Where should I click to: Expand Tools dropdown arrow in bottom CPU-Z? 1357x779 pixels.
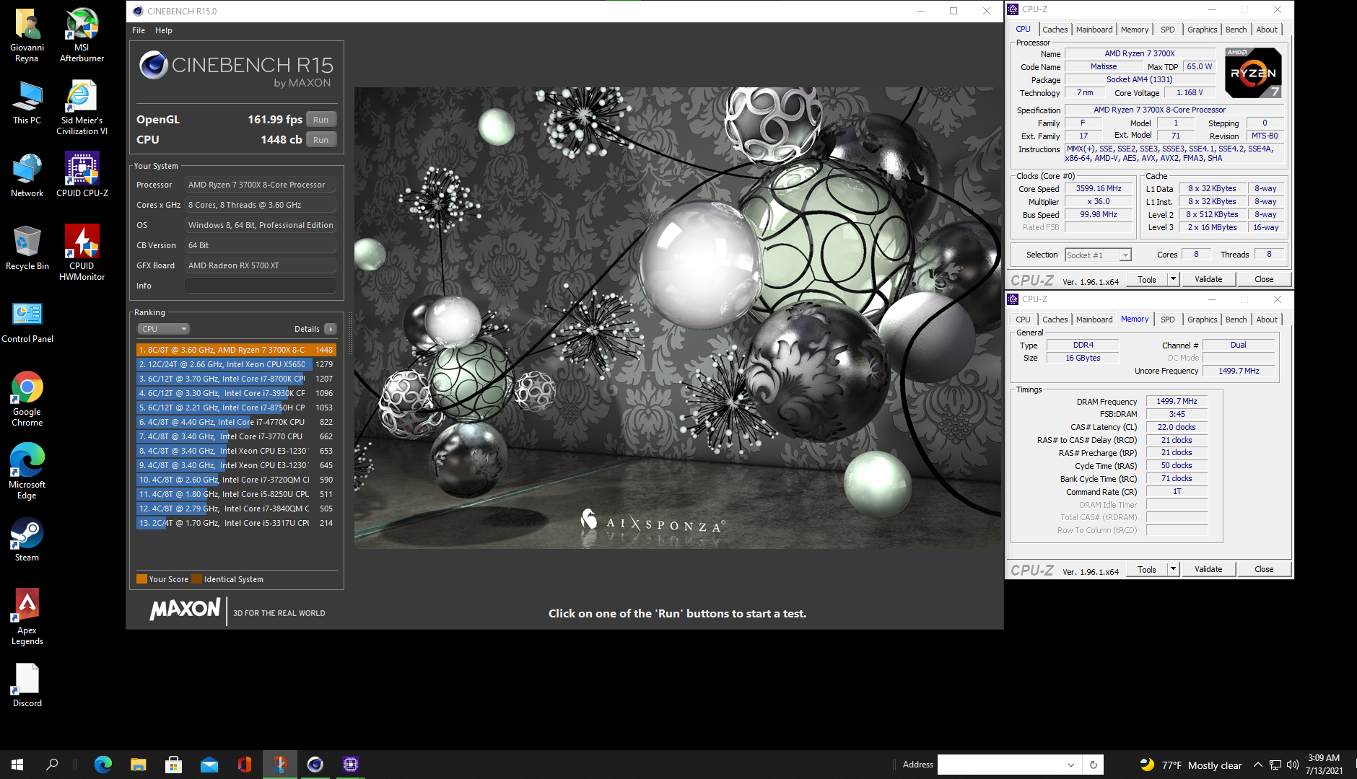tap(1173, 569)
